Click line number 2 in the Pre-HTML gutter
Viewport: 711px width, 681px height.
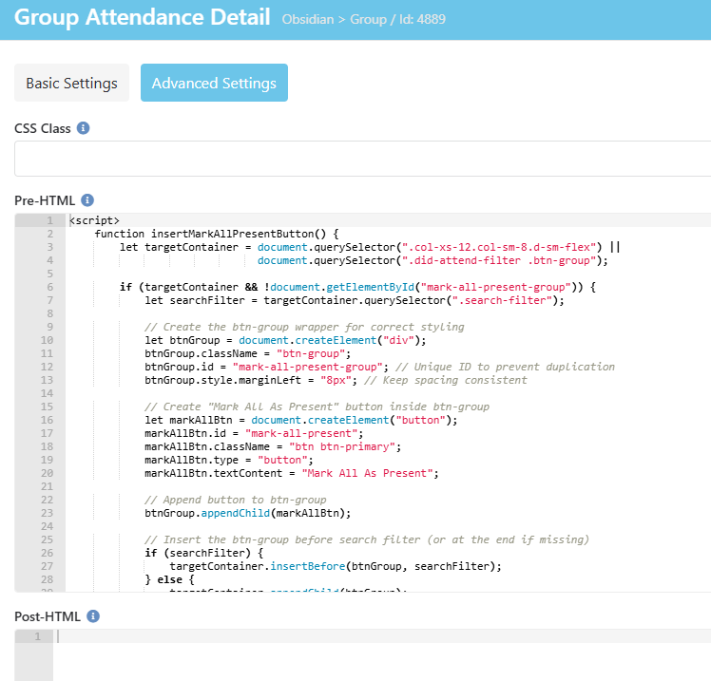tap(49, 234)
